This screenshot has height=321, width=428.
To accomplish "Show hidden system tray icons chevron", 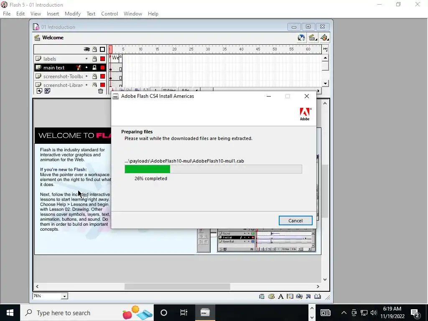I will pyautogui.click(x=344, y=313).
